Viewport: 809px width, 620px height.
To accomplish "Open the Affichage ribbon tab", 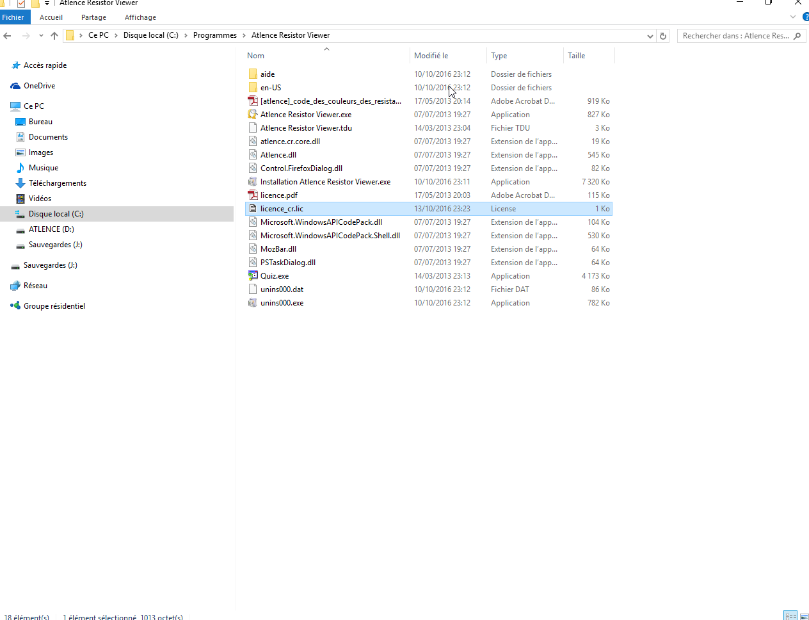I will [x=140, y=17].
